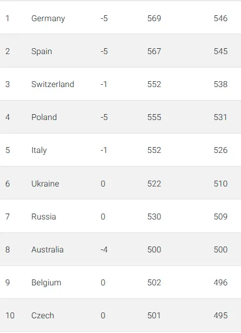Select Germany's score of 569
Image resolution: width=241 pixels, height=333 pixels.
click(154, 18)
